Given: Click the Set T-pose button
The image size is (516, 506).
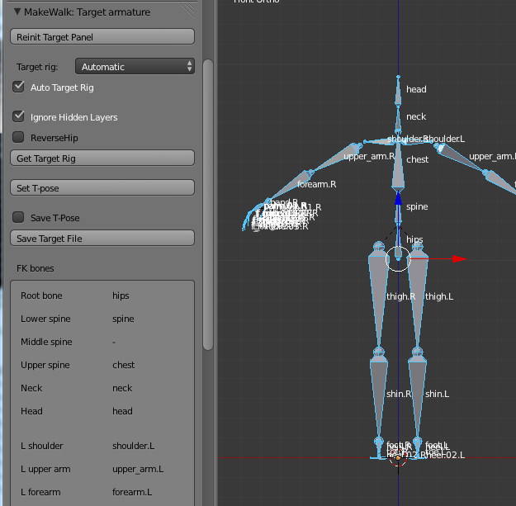Looking at the screenshot, I should click(102, 188).
